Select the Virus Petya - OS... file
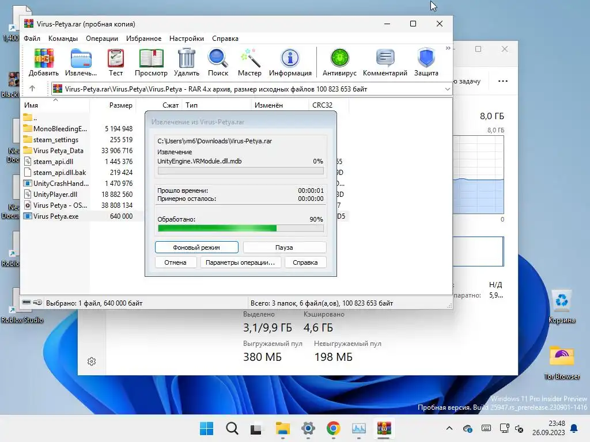This screenshot has height=442, width=590. coord(55,205)
